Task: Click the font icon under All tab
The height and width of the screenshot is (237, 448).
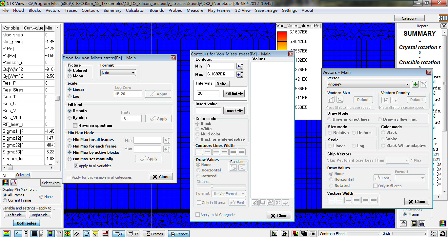Action: point(14,183)
